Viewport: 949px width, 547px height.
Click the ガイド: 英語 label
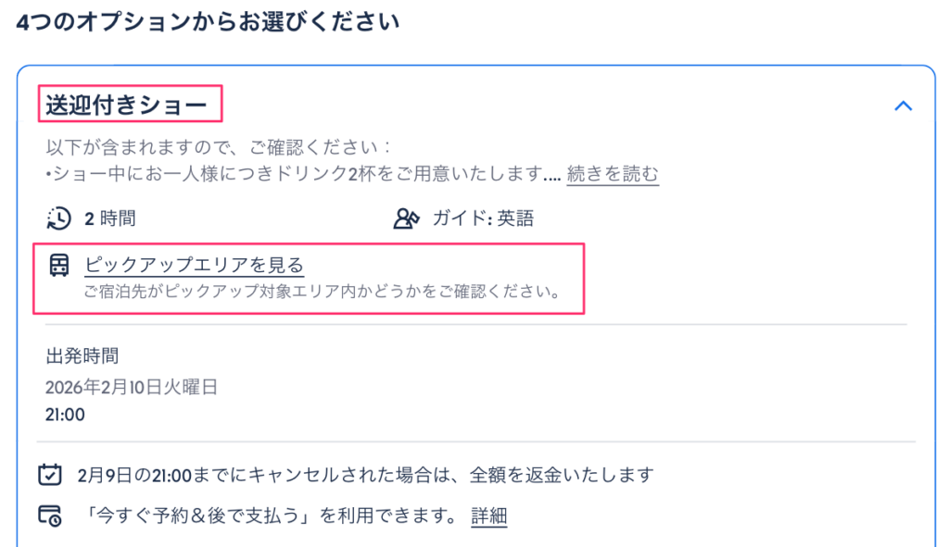point(483,218)
